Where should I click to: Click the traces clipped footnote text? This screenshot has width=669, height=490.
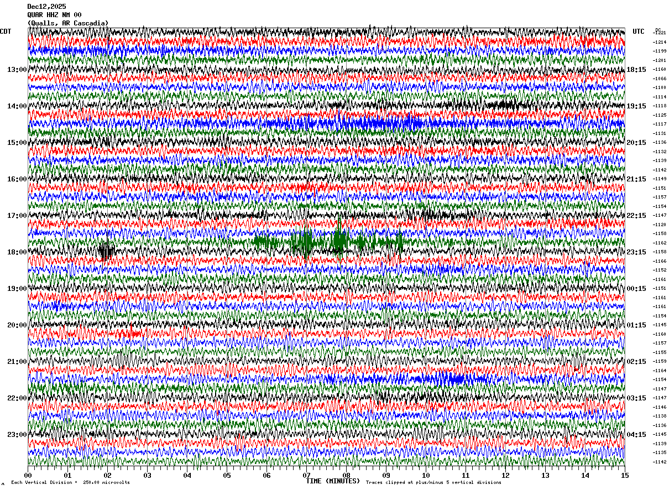(433, 483)
